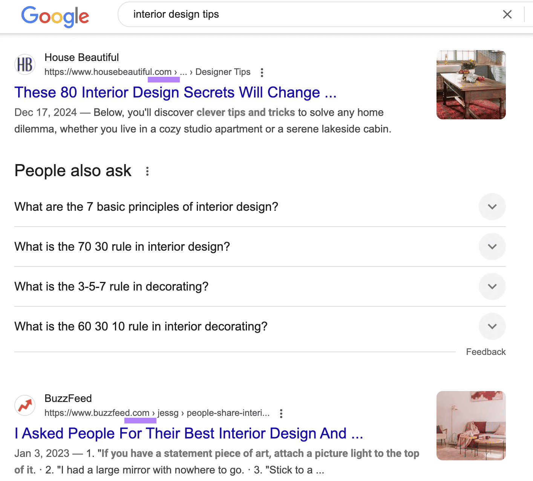Select the 70 30 rule question text
Viewport: 533px width, 481px height.
pos(122,247)
